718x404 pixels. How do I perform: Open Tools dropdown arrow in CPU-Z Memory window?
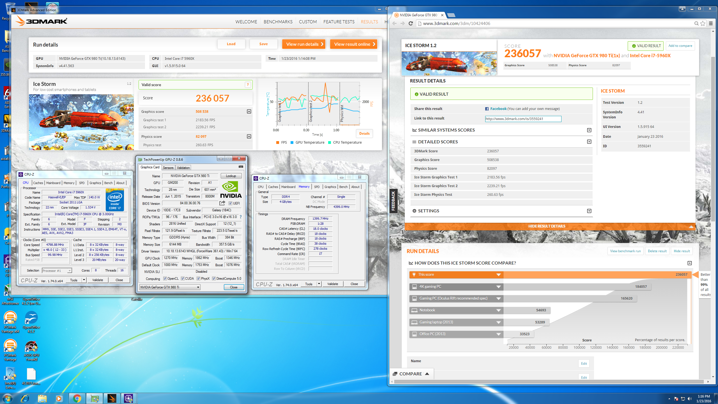319,284
